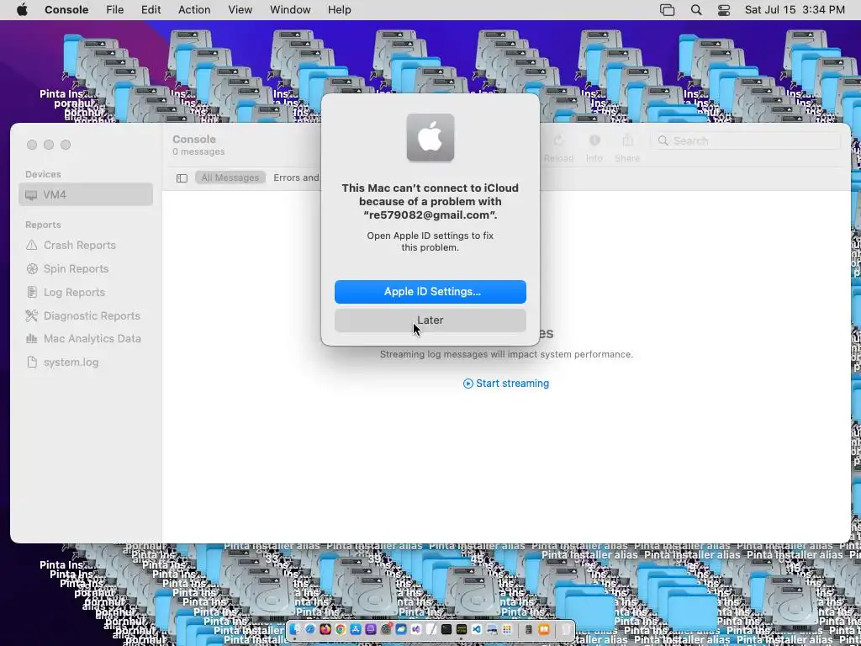861x646 pixels.
Task: Open the Help menu
Action: pos(339,10)
